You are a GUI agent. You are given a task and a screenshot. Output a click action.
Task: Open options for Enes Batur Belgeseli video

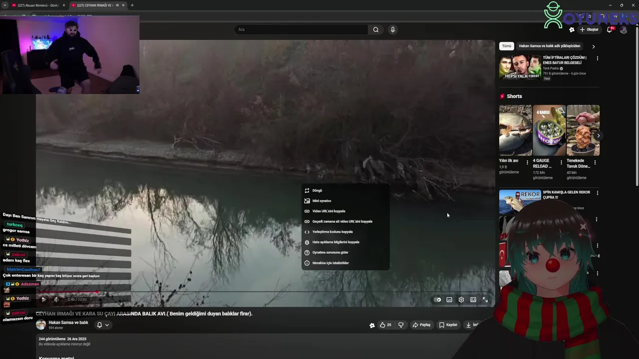coord(597,58)
